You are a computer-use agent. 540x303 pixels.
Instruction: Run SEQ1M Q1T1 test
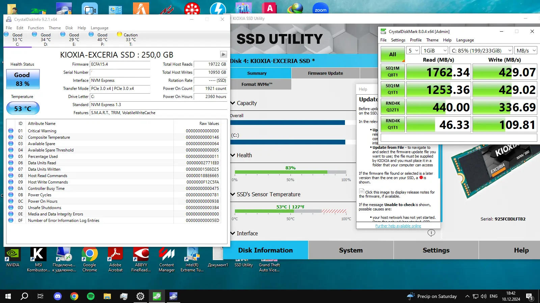pyautogui.click(x=393, y=89)
